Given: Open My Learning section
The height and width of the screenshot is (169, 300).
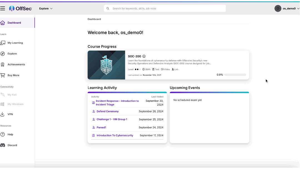Looking at the screenshot, I should coord(15,43).
